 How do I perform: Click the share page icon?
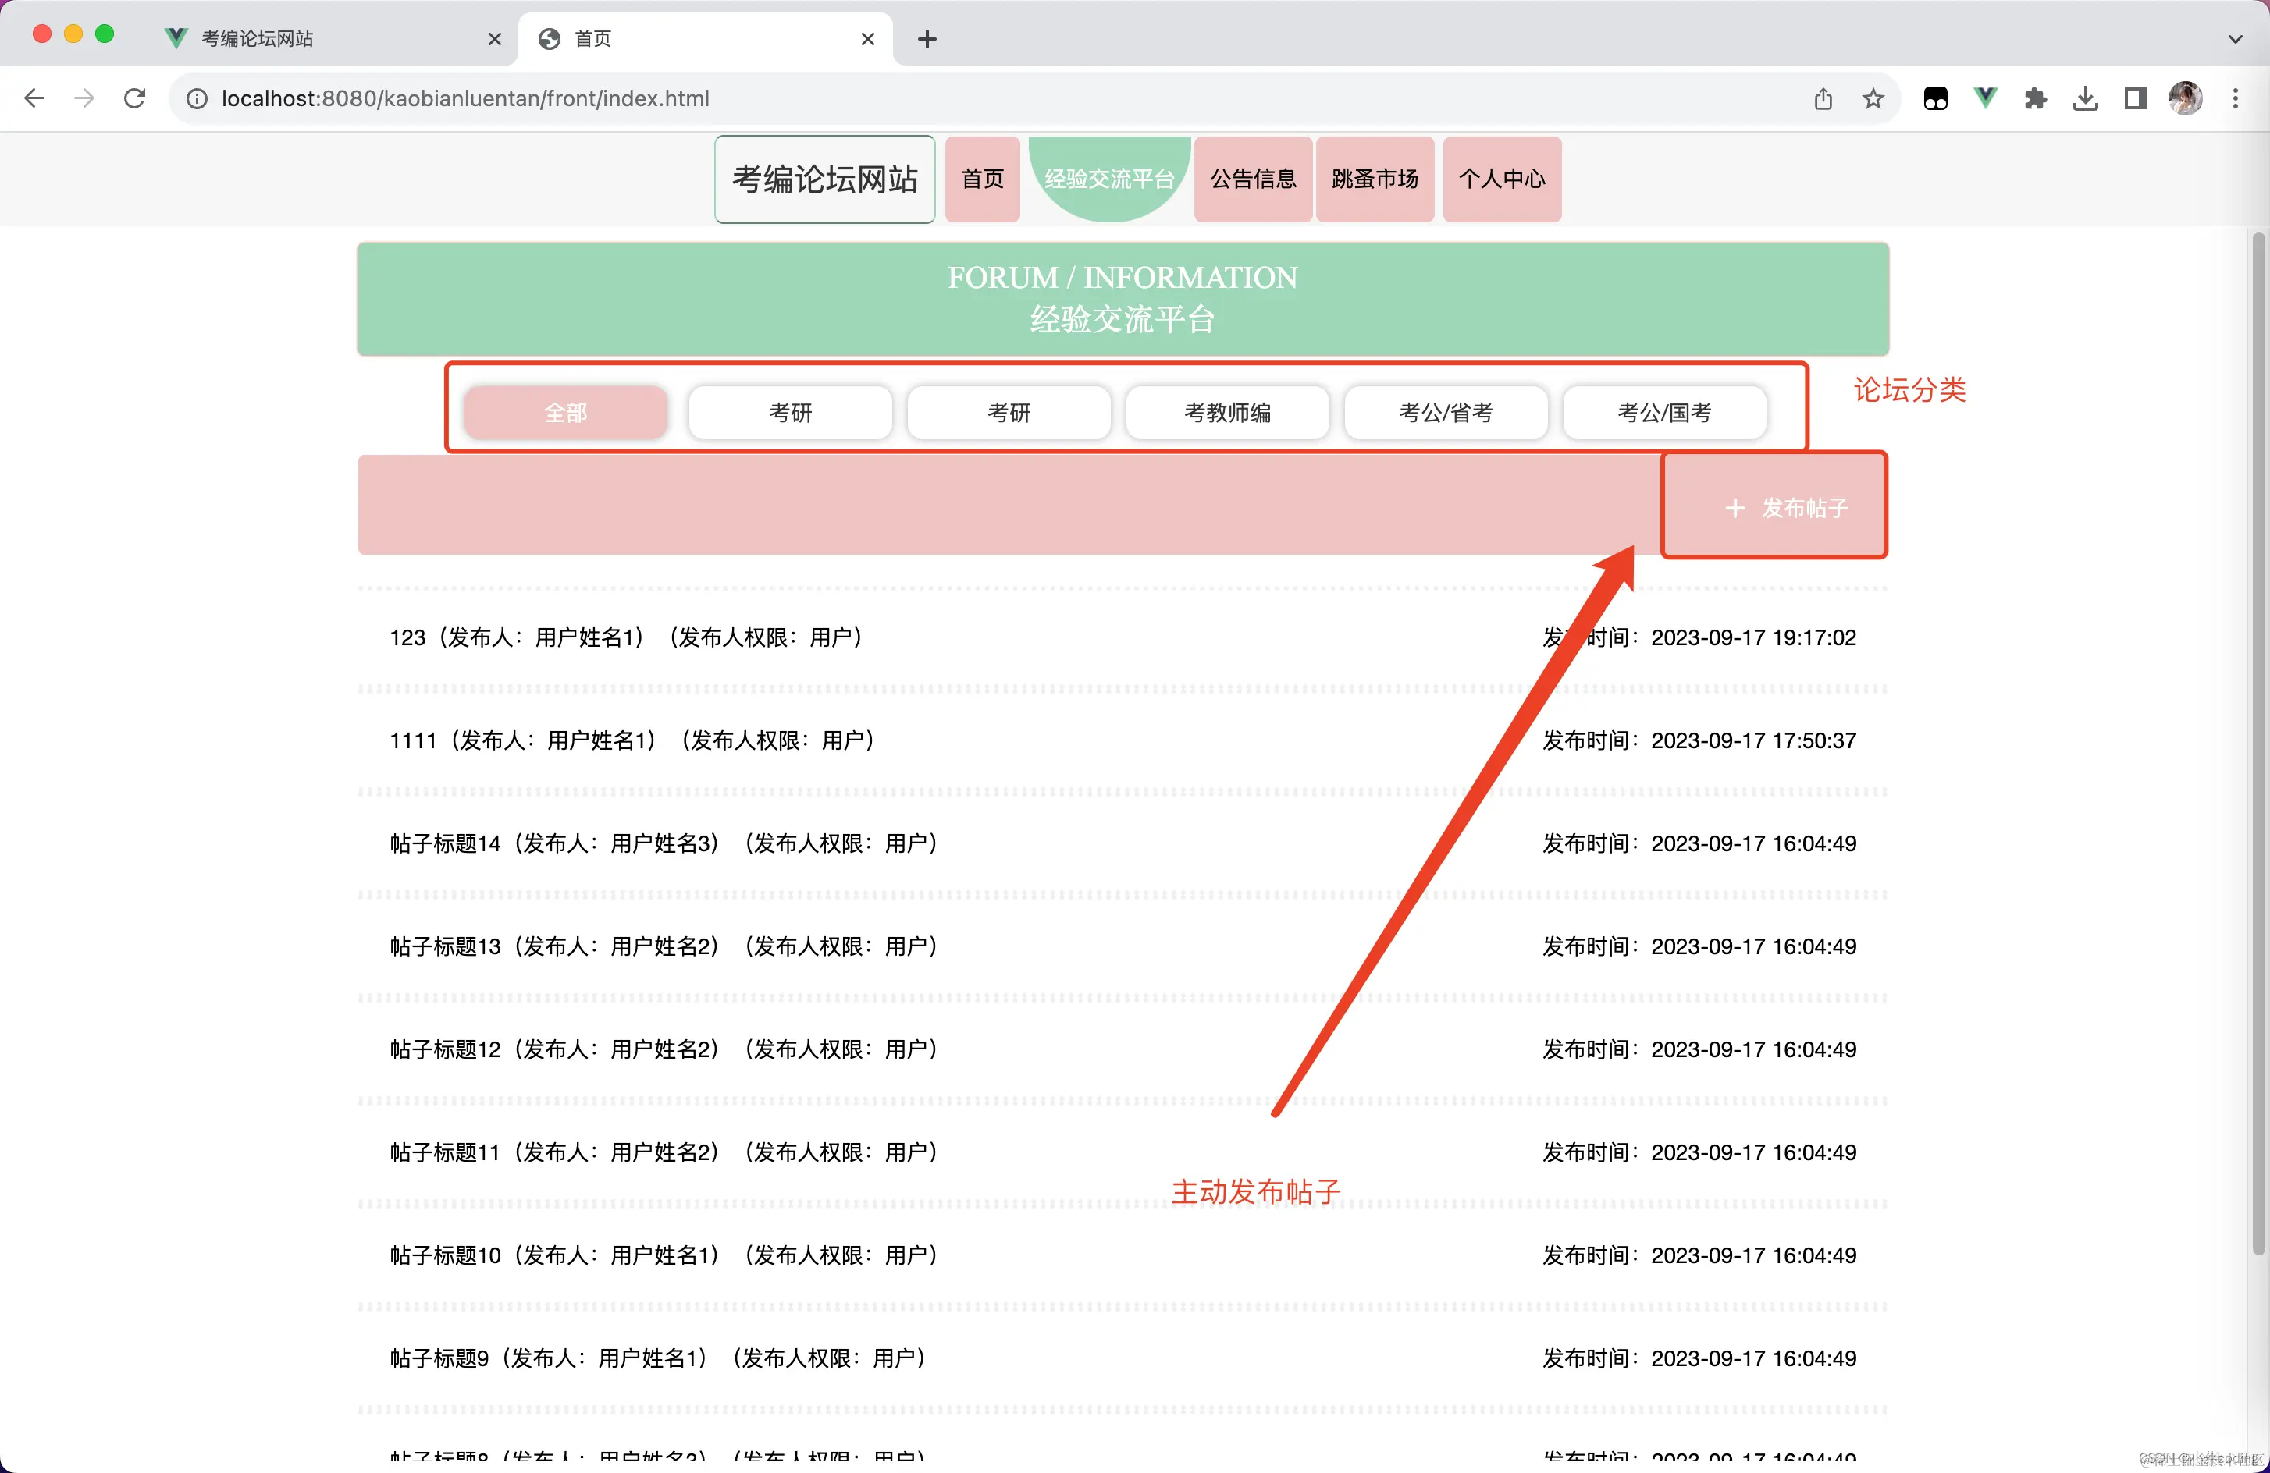pyautogui.click(x=1823, y=98)
